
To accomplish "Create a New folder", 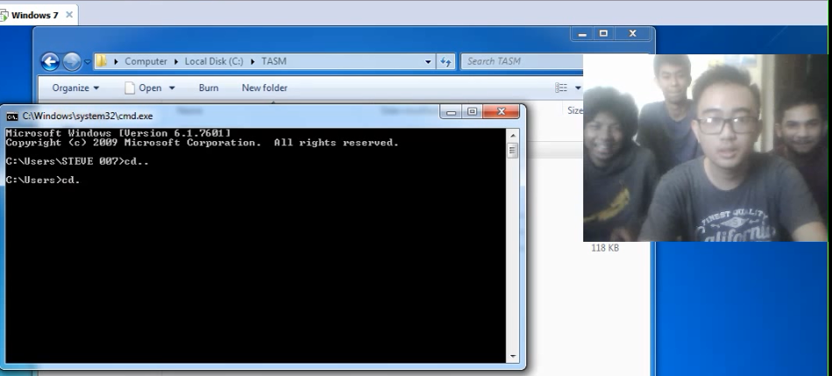I will point(264,88).
